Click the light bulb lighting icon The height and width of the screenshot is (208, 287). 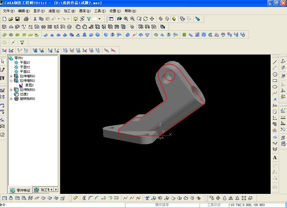(75, 19)
